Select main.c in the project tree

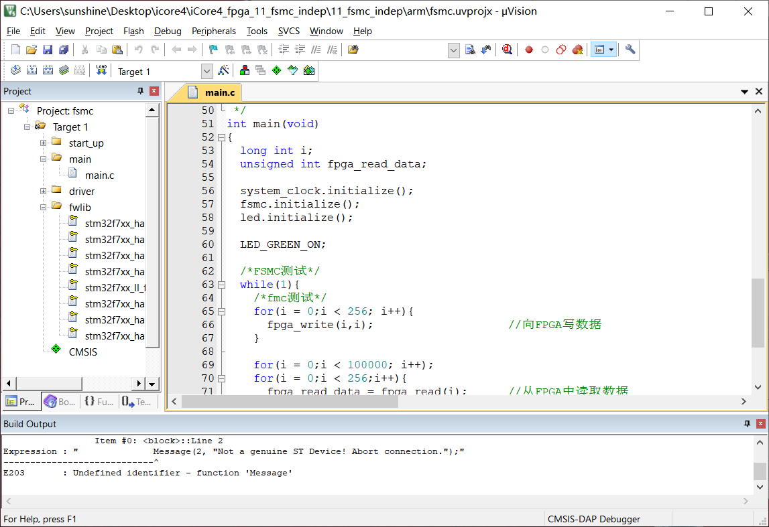pyautogui.click(x=99, y=175)
